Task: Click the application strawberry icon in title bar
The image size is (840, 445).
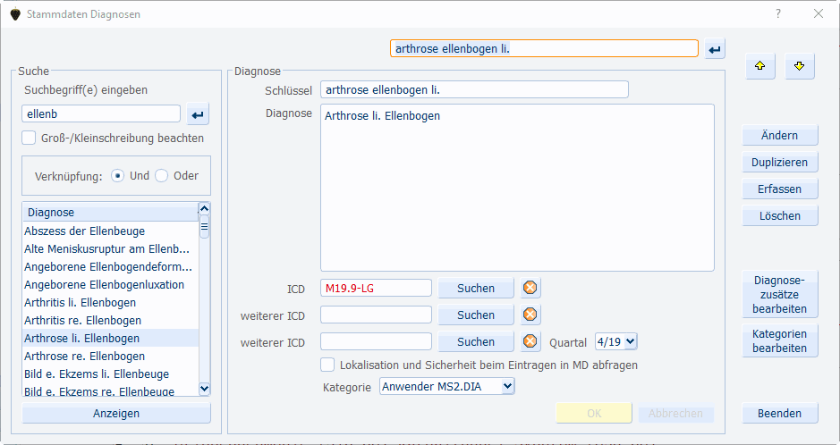Action: 15,14
